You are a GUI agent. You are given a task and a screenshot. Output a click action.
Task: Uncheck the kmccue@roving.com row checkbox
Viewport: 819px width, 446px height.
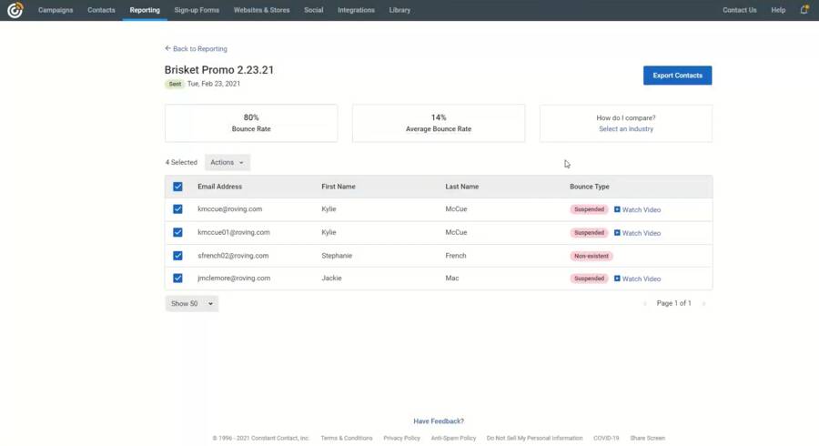tap(177, 209)
